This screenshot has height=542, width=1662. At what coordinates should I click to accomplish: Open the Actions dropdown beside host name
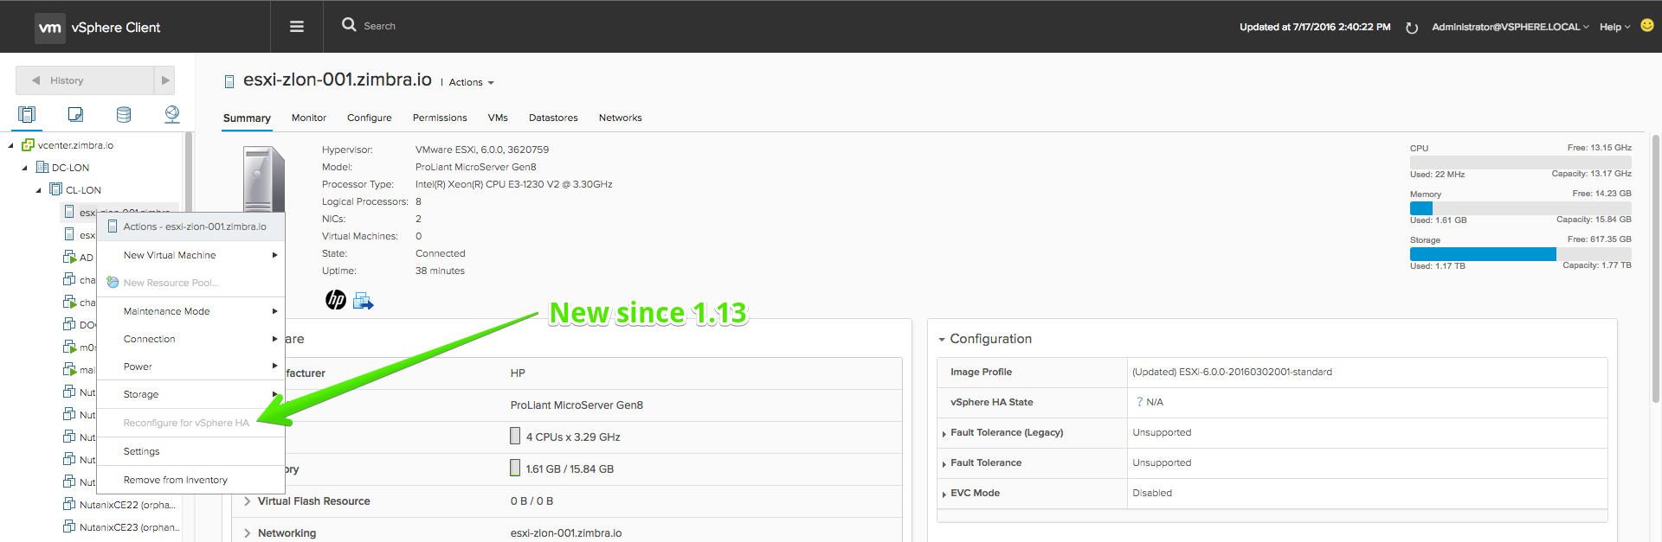[x=471, y=82]
